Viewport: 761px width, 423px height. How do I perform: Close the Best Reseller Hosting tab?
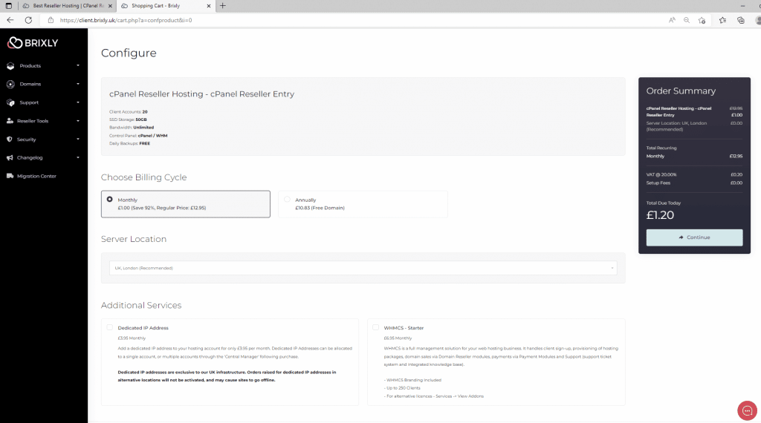(110, 6)
